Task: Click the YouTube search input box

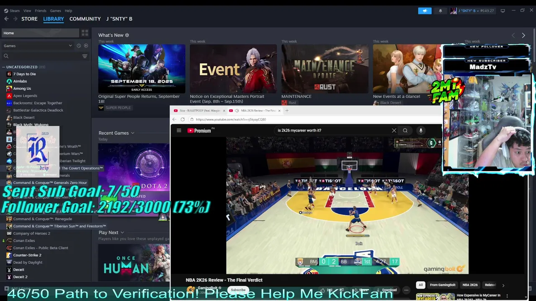Action: pos(333,130)
